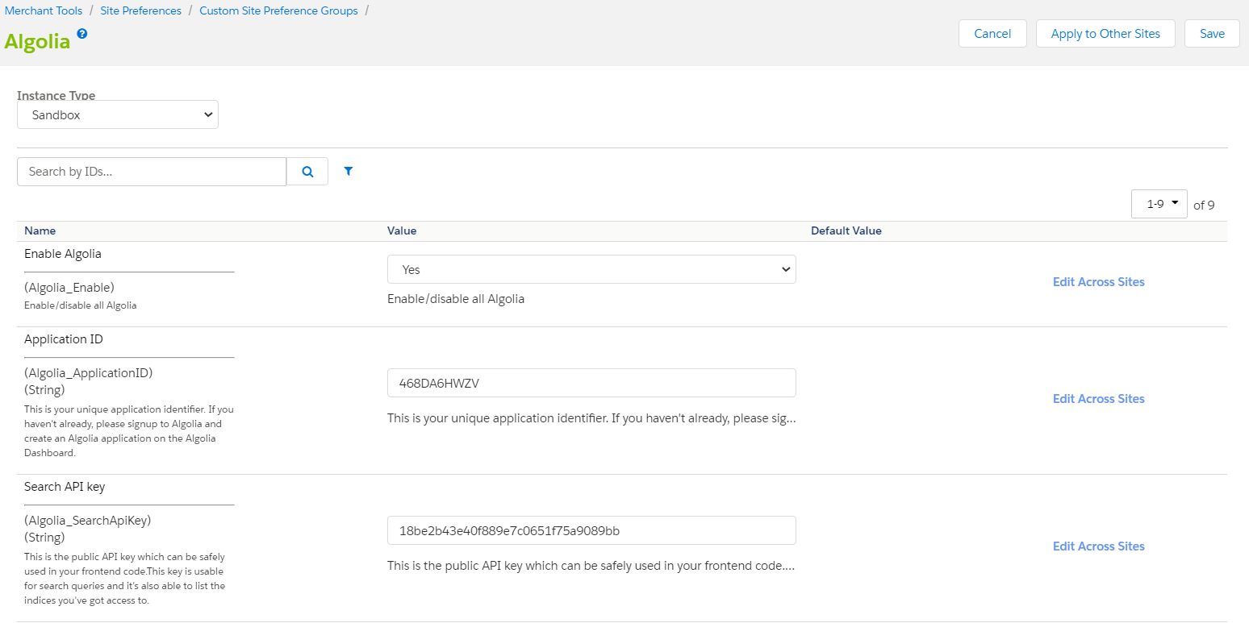Expand the Enable Algolia Yes dropdown
The width and height of the screenshot is (1249, 623).
coord(591,269)
